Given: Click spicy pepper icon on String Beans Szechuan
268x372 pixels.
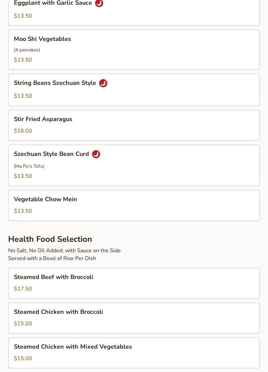Looking at the screenshot, I should [x=103, y=83].
